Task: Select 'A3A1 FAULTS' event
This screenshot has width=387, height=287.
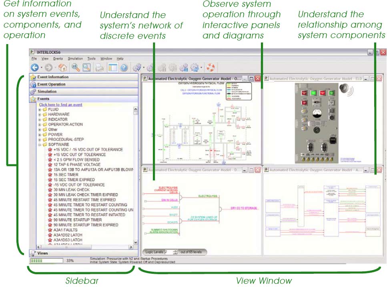Action: [x=65, y=230]
